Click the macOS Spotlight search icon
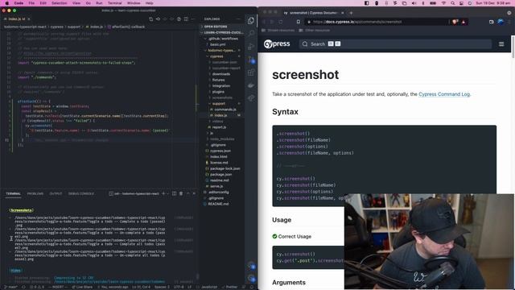Screen dimensions: 515x290 (452, 3)
